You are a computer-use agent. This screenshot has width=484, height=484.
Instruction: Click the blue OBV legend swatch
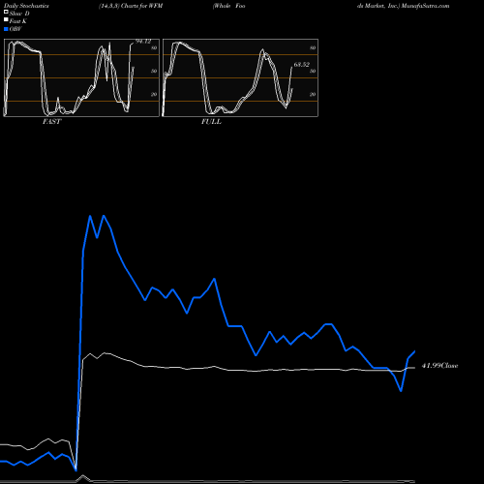pos(6,29)
